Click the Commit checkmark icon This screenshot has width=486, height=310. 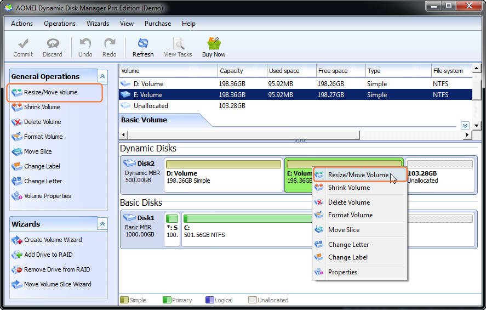(x=23, y=43)
